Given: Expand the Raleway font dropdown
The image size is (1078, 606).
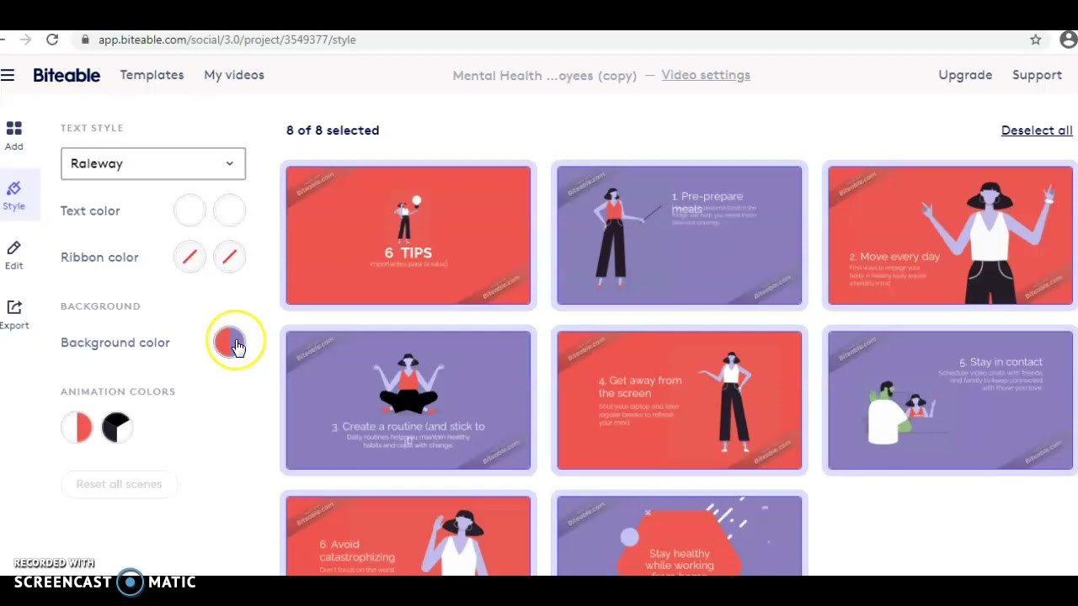Looking at the screenshot, I should pos(153,163).
